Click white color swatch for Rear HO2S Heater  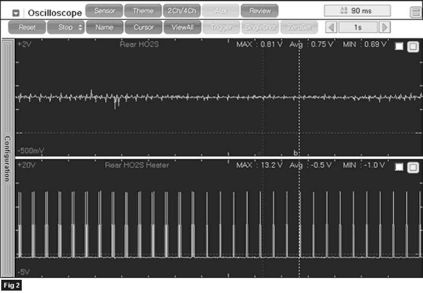(399, 168)
